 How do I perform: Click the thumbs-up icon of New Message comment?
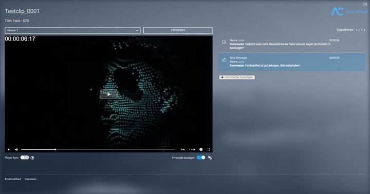[224, 60]
